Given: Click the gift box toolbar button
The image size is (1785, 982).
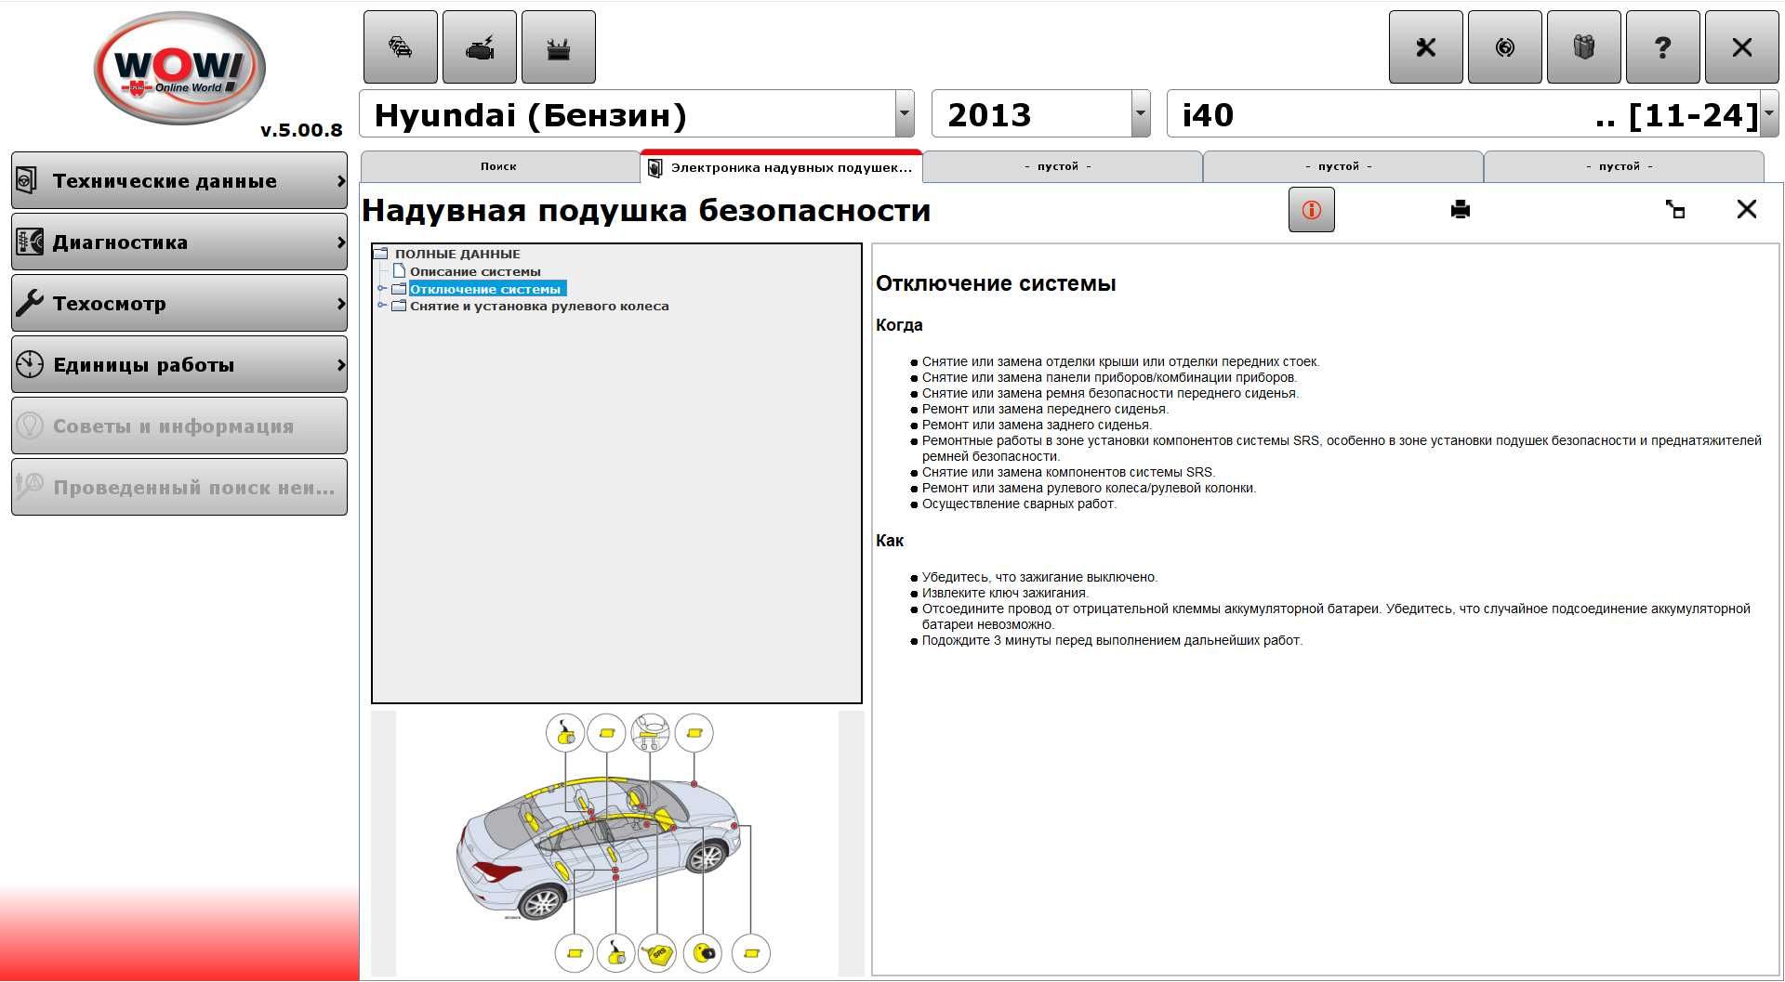Looking at the screenshot, I should click(1584, 47).
